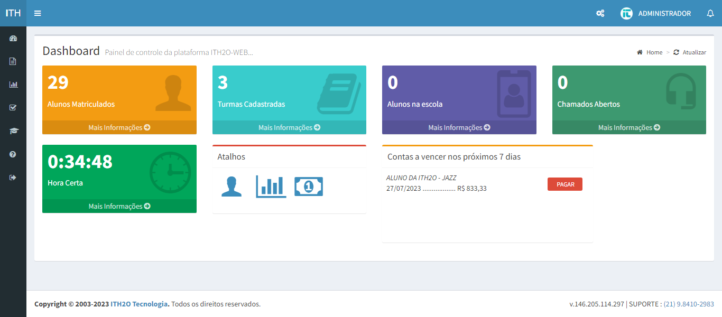The height and width of the screenshot is (317, 722).
Task: Open the bar chart reports icon in the sidebar
Action: (x=13, y=84)
